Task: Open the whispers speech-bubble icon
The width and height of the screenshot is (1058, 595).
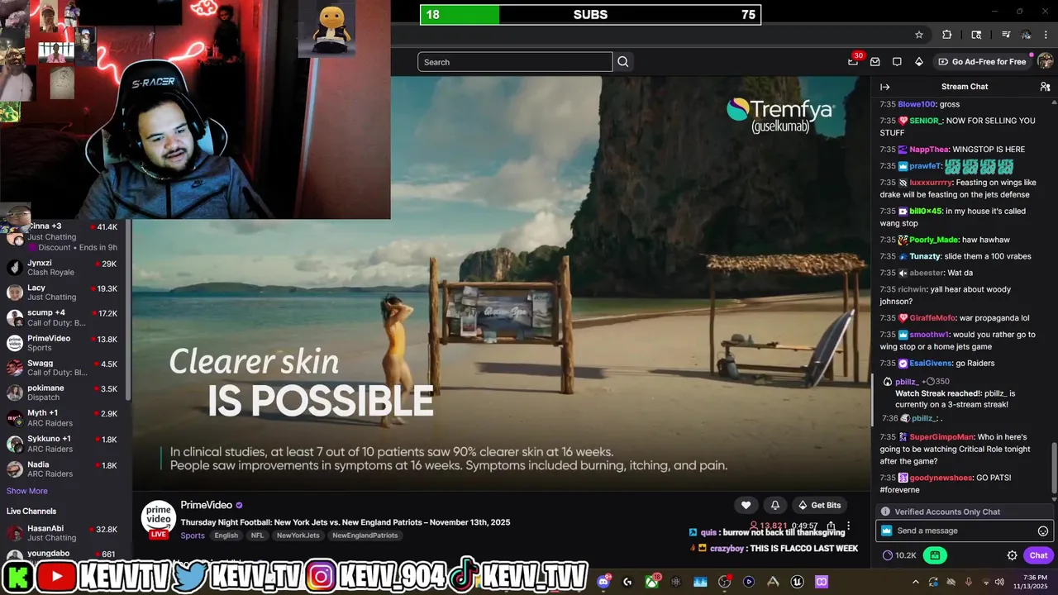Action: click(897, 62)
